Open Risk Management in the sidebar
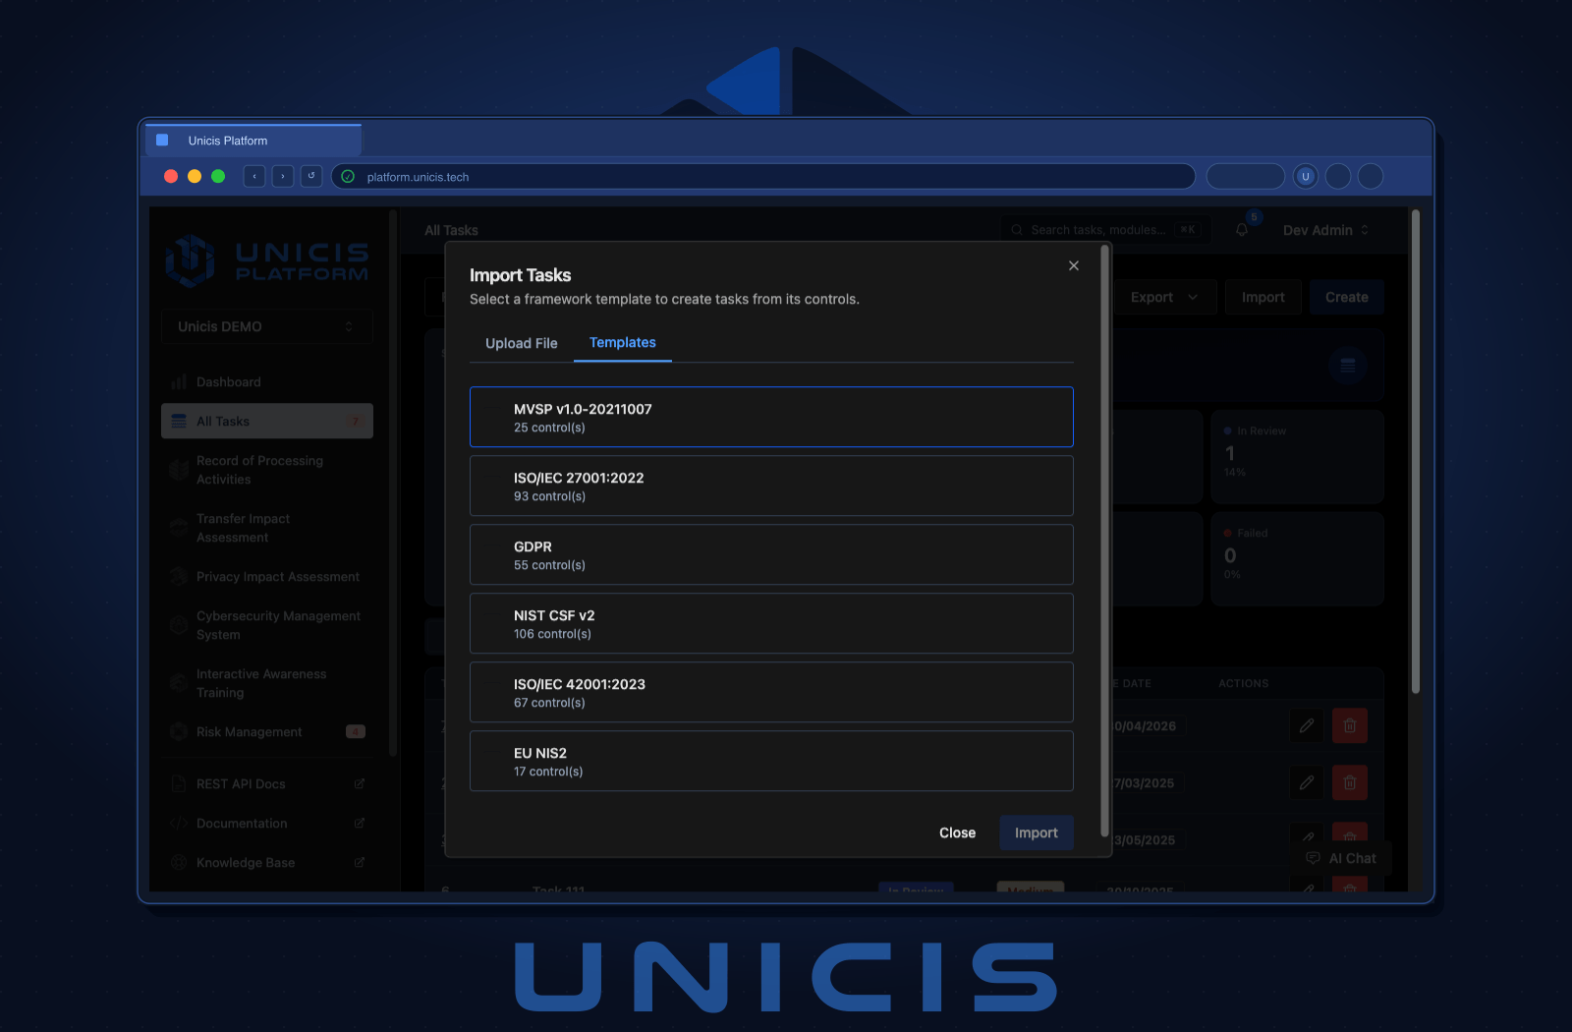Screen dimensions: 1572x1032 267,732
